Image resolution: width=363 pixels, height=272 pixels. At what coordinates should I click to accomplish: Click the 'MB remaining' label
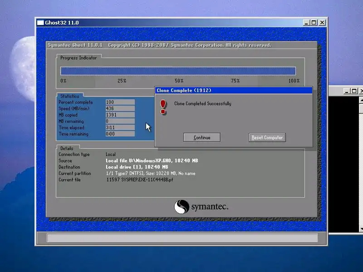click(x=71, y=121)
